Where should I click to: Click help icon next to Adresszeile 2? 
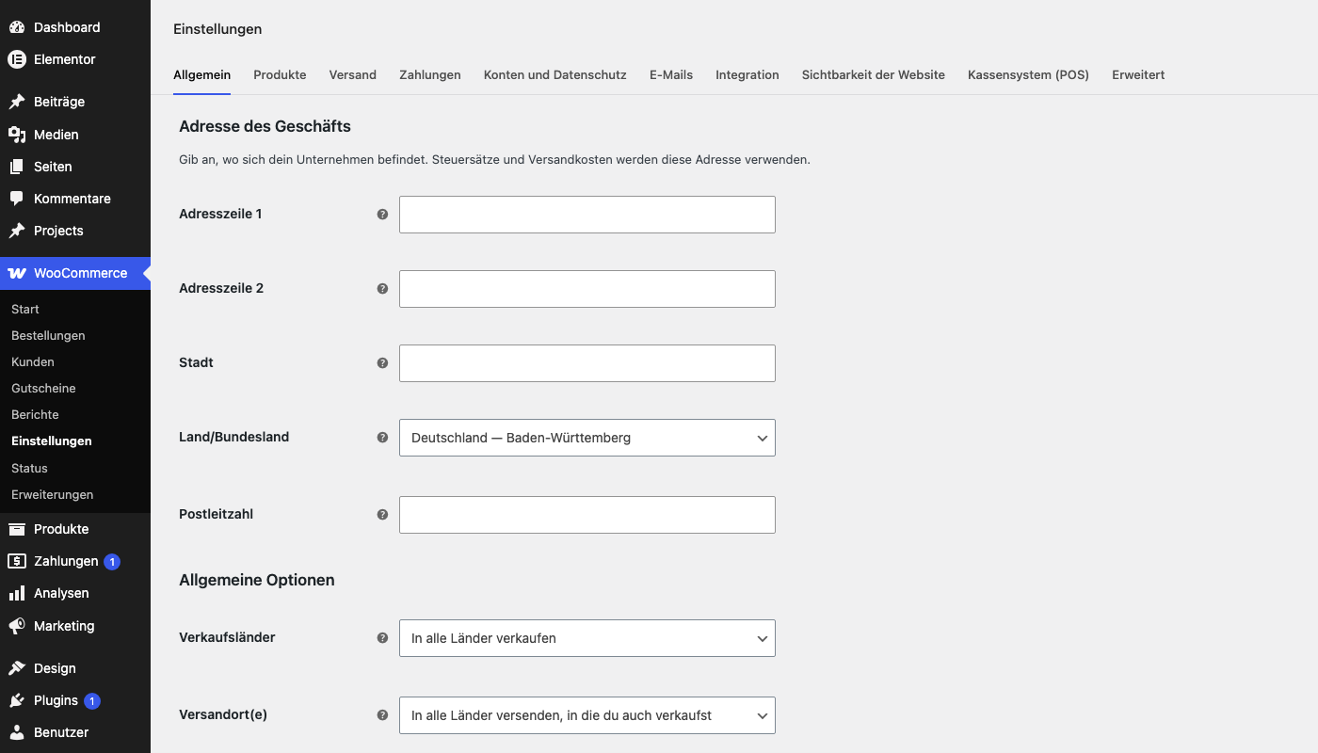[382, 289]
